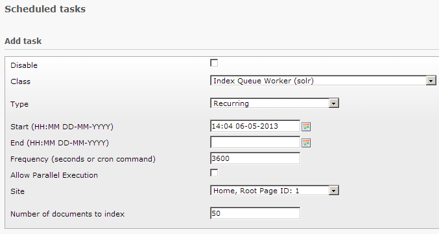Click the Number of documents to index label
This screenshot has width=439, height=234.
[67, 214]
